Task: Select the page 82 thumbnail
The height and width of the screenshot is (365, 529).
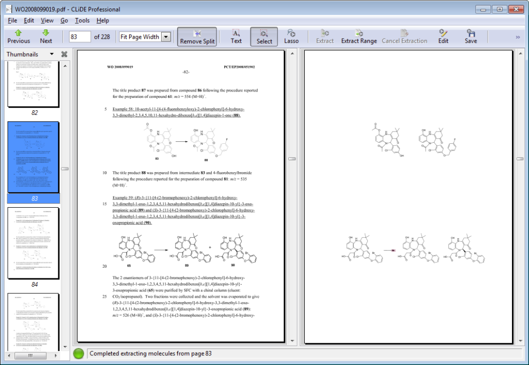Action: tap(34, 84)
